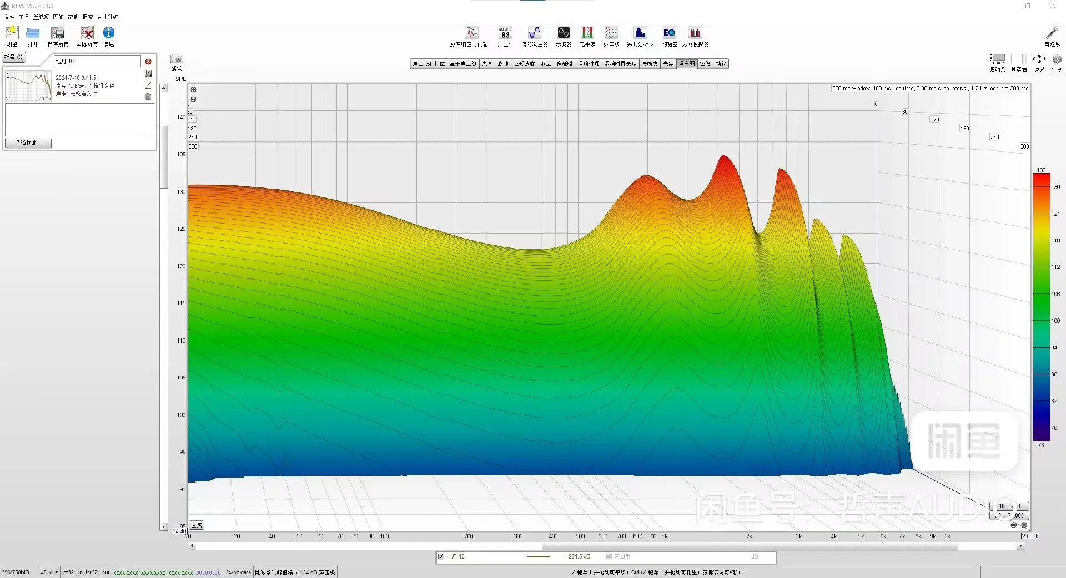Toggle the Frequency axis icon
1066x578 pixels.
pos(1018,59)
